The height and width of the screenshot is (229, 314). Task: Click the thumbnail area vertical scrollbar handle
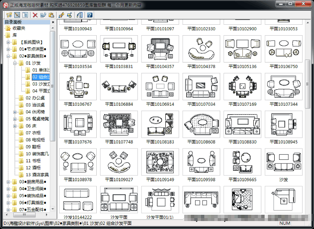tap(307, 84)
